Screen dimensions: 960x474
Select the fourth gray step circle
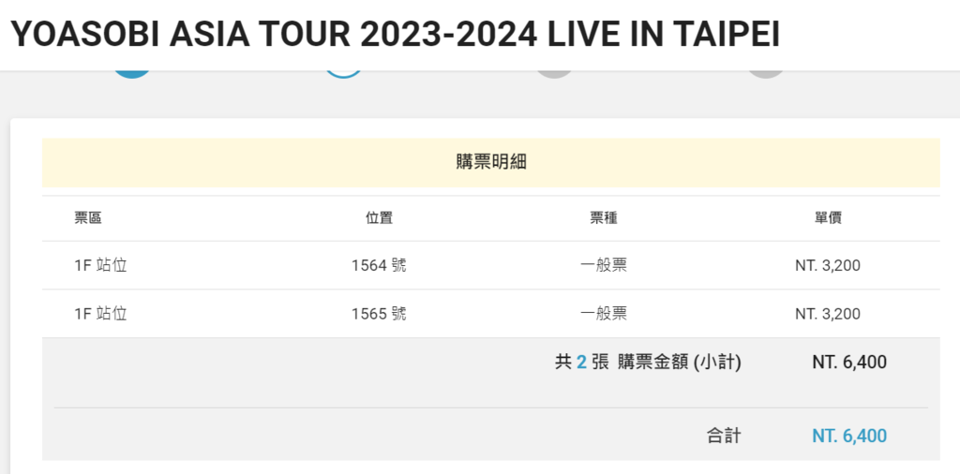(x=766, y=74)
